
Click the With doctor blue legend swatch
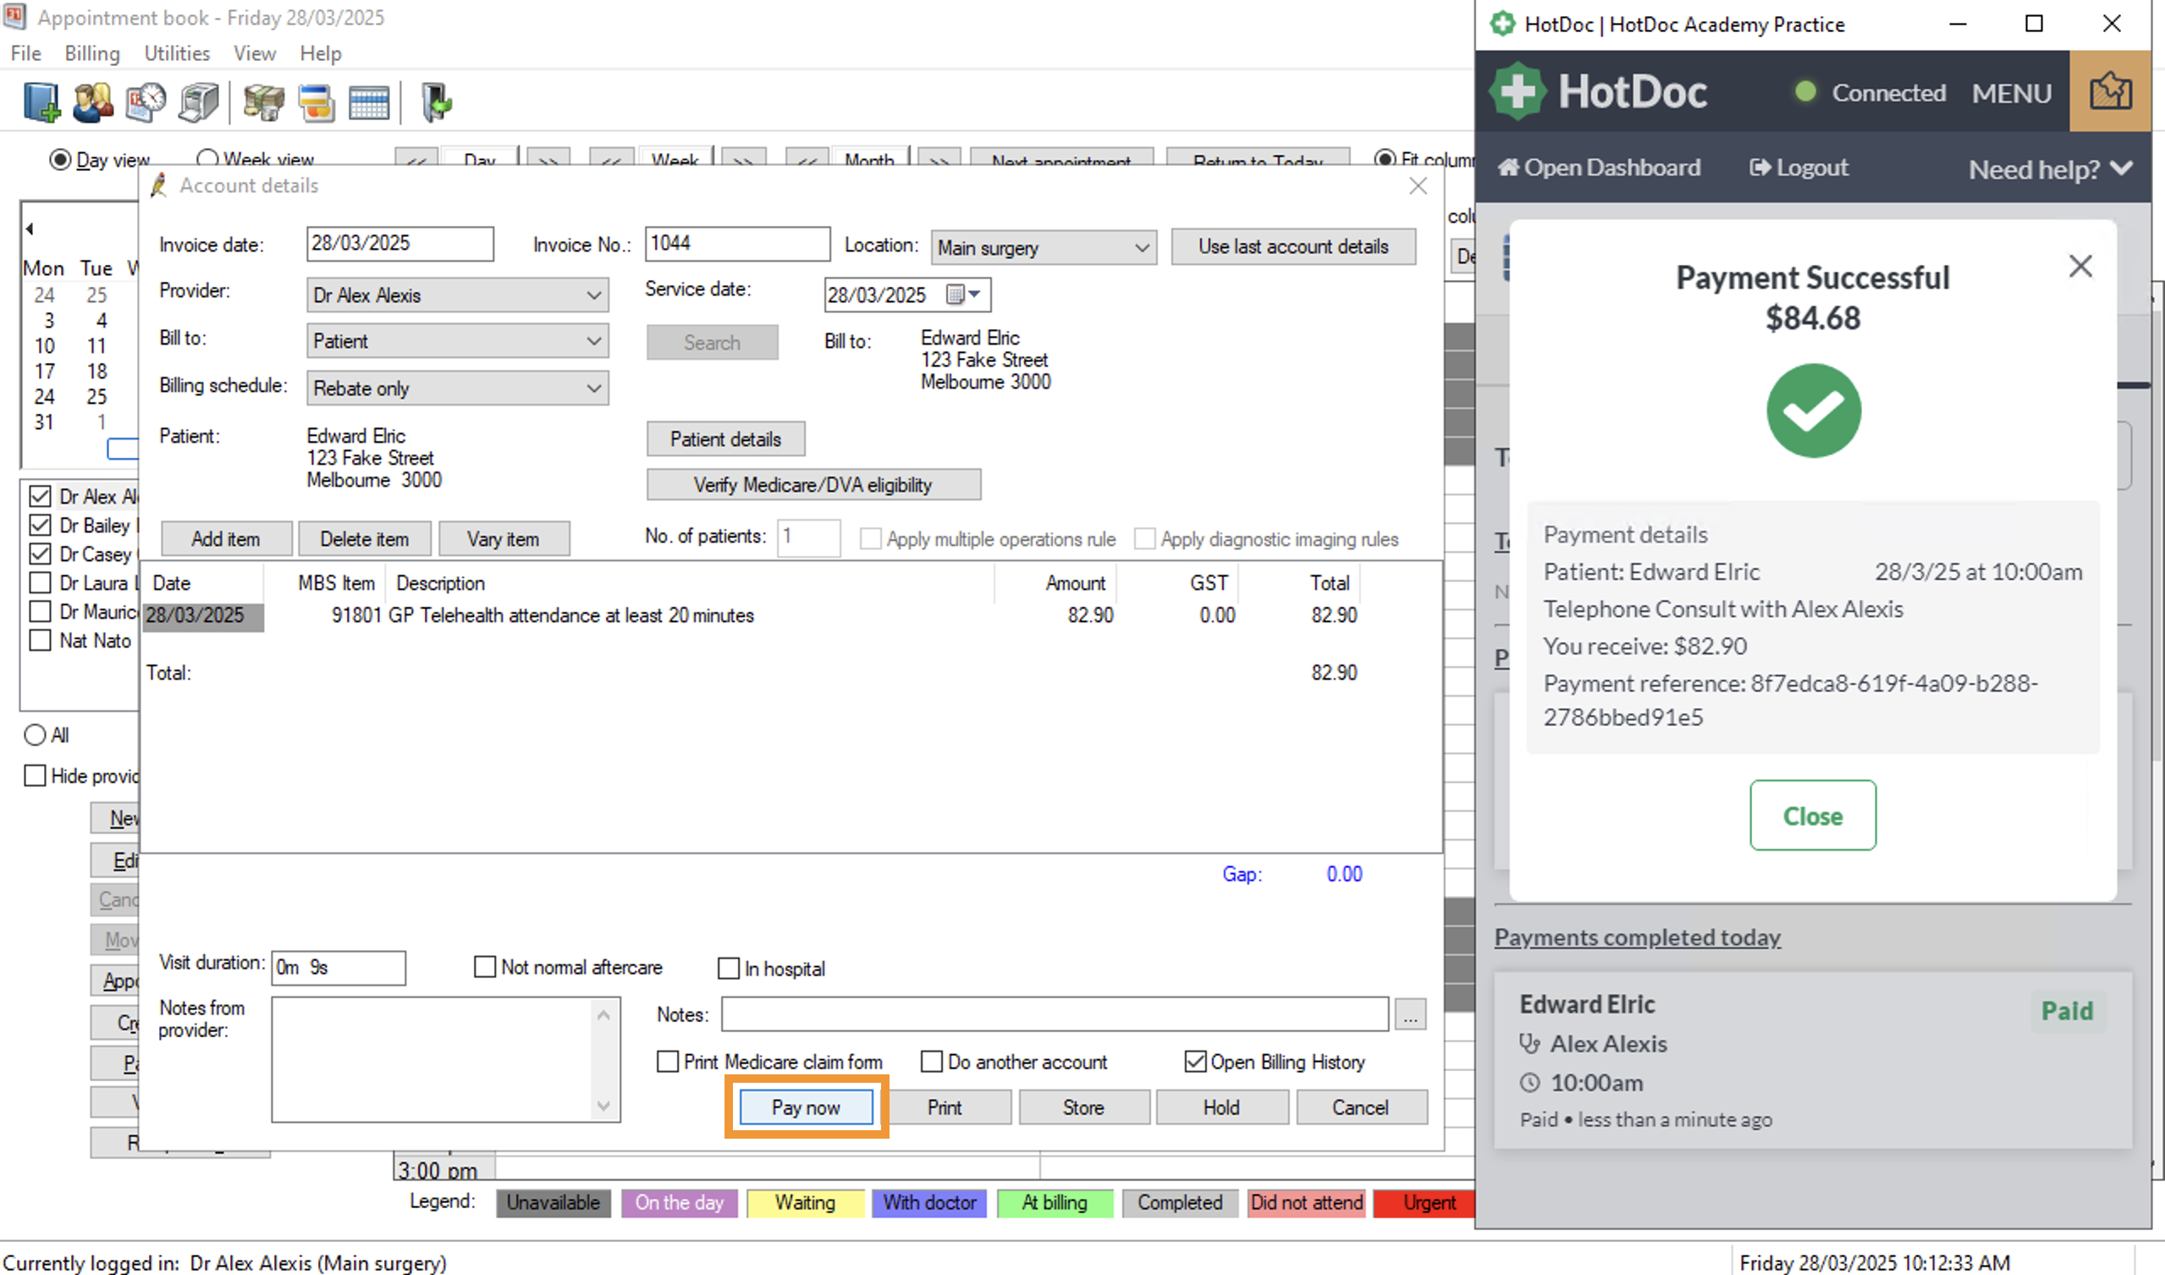929,1202
